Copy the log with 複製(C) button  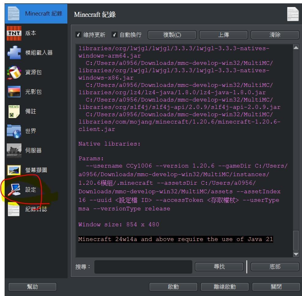pyautogui.click(x=172, y=35)
